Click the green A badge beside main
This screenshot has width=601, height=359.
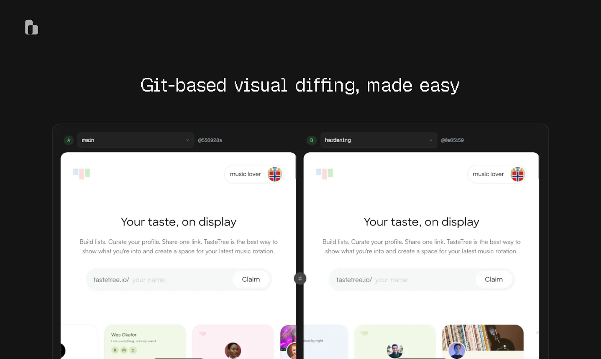coord(68,140)
